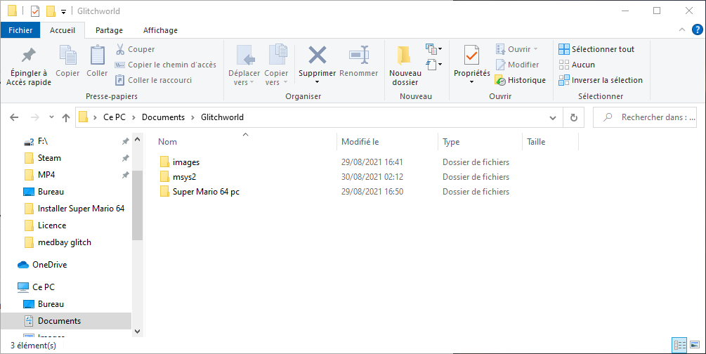The image size is (706, 354).
Task: Open the Quick Access toolbar customize dropdown
Action: coord(64,11)
